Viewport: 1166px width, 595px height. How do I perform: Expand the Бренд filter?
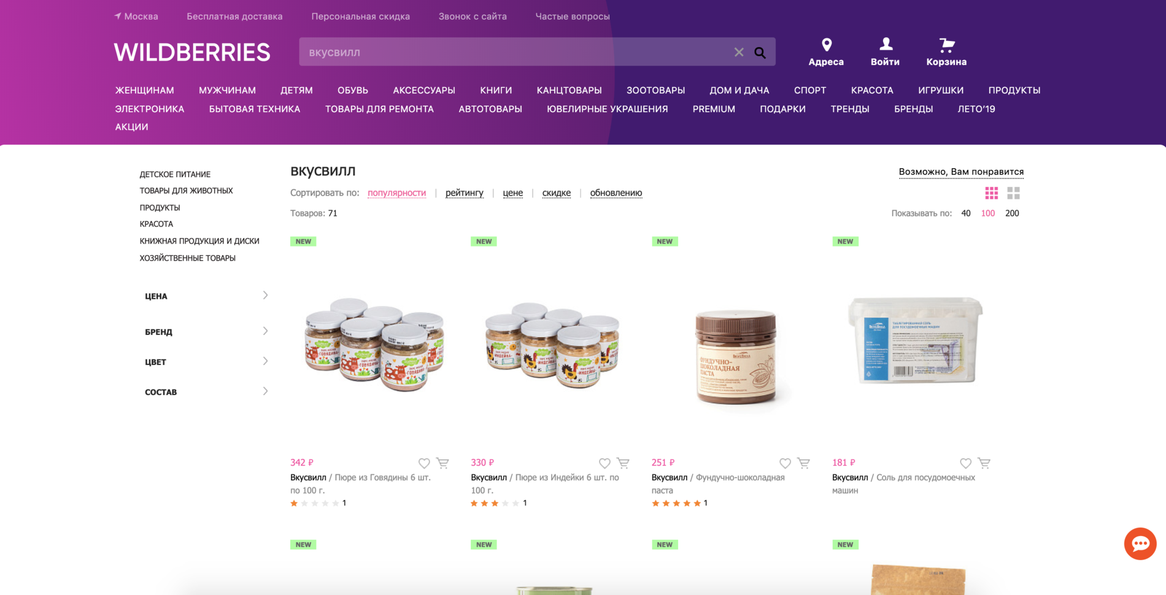tap(206, 331)
